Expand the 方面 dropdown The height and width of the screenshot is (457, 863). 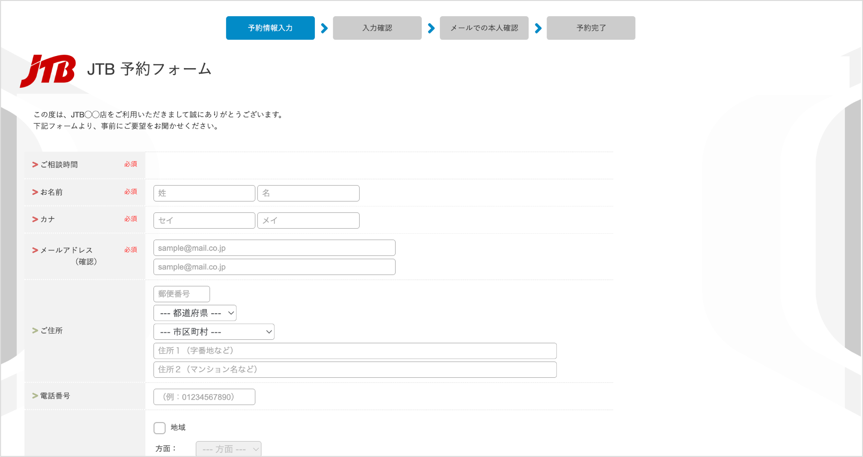pyautogui.click(x=228, y=449)
